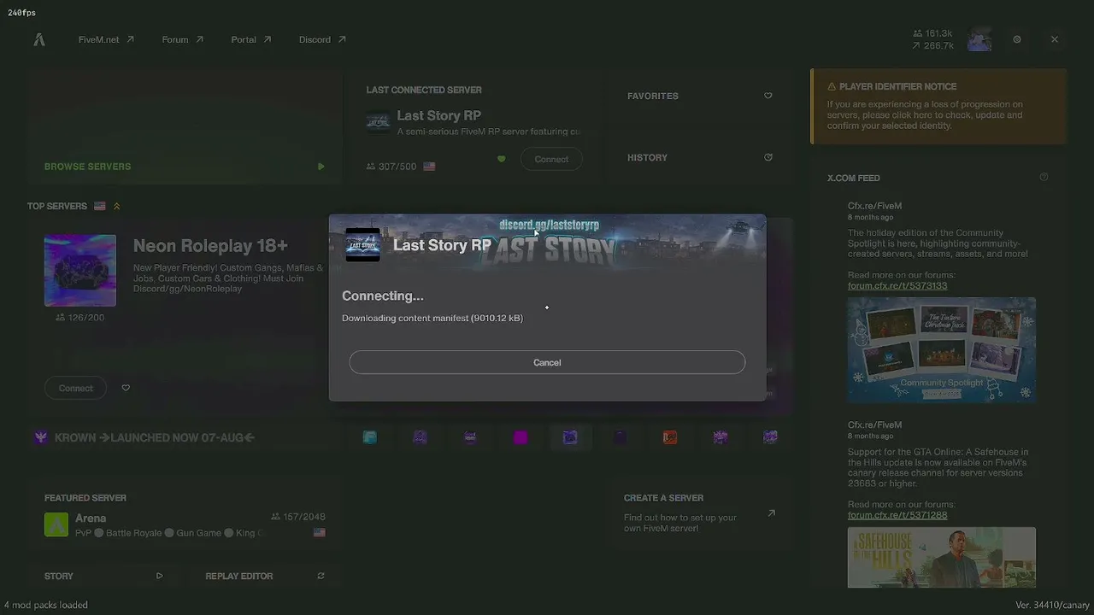Open the History list
This screenshot has width=1094, height=615.
click(x=699, y=157)
